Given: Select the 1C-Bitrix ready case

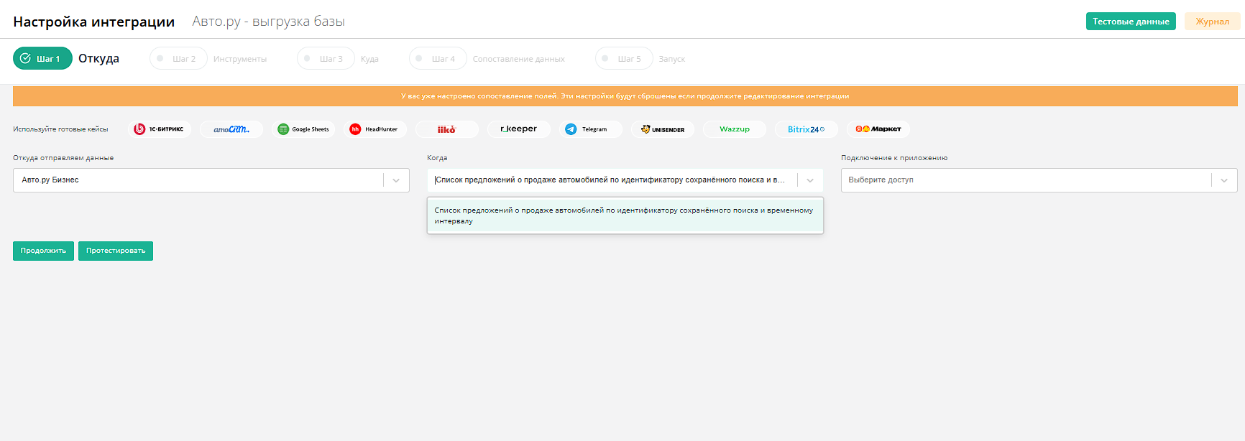Looking at the screenshot, I should 160,129.
